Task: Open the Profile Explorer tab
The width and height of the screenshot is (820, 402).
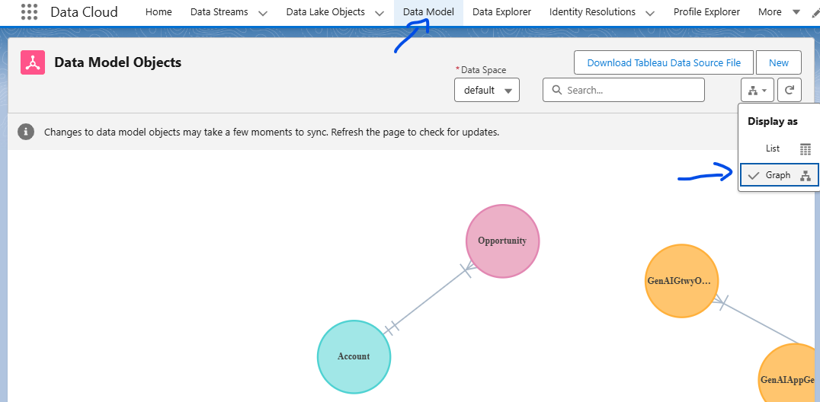Action: (x=706, y=12)
